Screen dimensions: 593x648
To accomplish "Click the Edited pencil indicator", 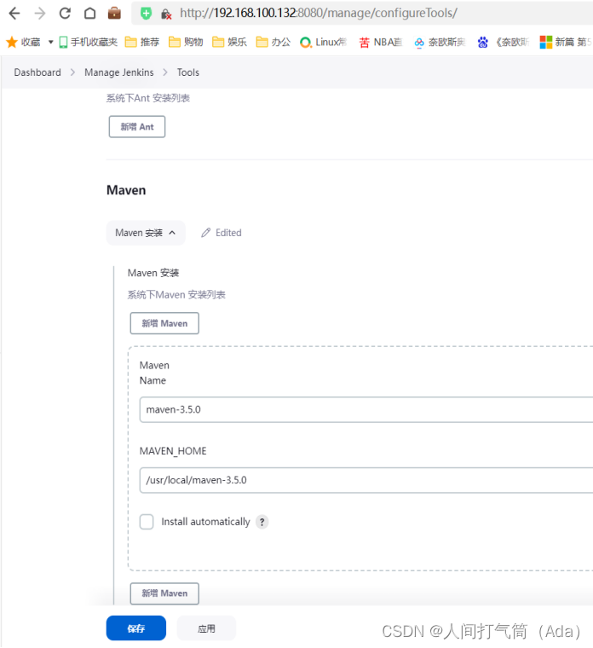I will (x=222, y=233).
